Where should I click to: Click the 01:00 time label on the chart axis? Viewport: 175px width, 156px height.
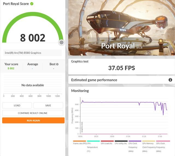[x=128, y=136]
